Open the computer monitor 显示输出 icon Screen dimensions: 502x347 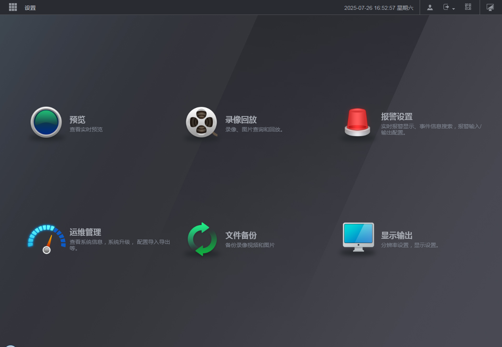pyautogui.click(x=358, y=237)
